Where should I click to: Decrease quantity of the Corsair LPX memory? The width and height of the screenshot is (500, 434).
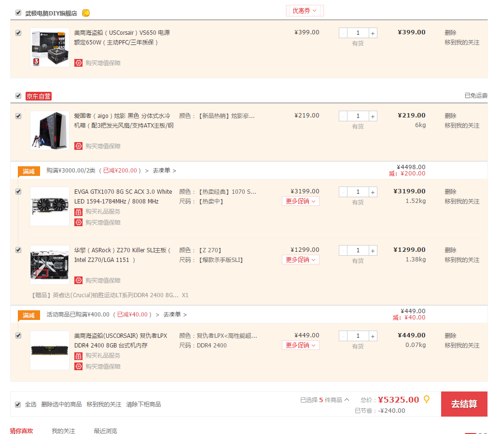(x=343, y=336)
